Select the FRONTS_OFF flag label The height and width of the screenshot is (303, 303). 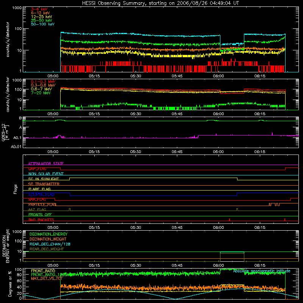coord(40,215)
